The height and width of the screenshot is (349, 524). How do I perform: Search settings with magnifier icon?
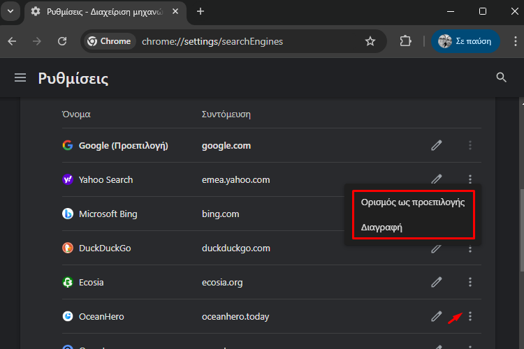tap(501, 77)
